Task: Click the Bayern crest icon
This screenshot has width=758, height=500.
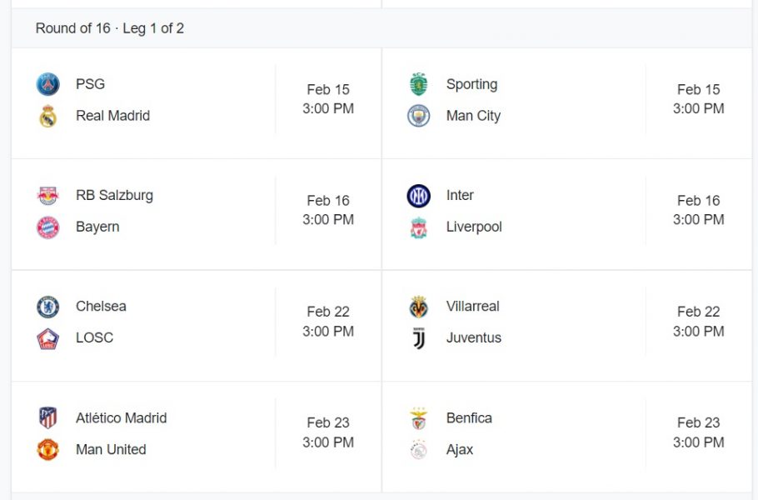Action: tap(48, 227)
